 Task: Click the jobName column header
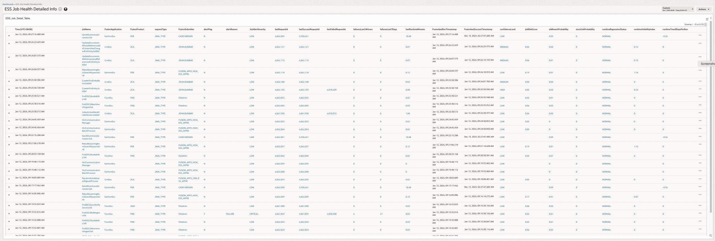86,29
